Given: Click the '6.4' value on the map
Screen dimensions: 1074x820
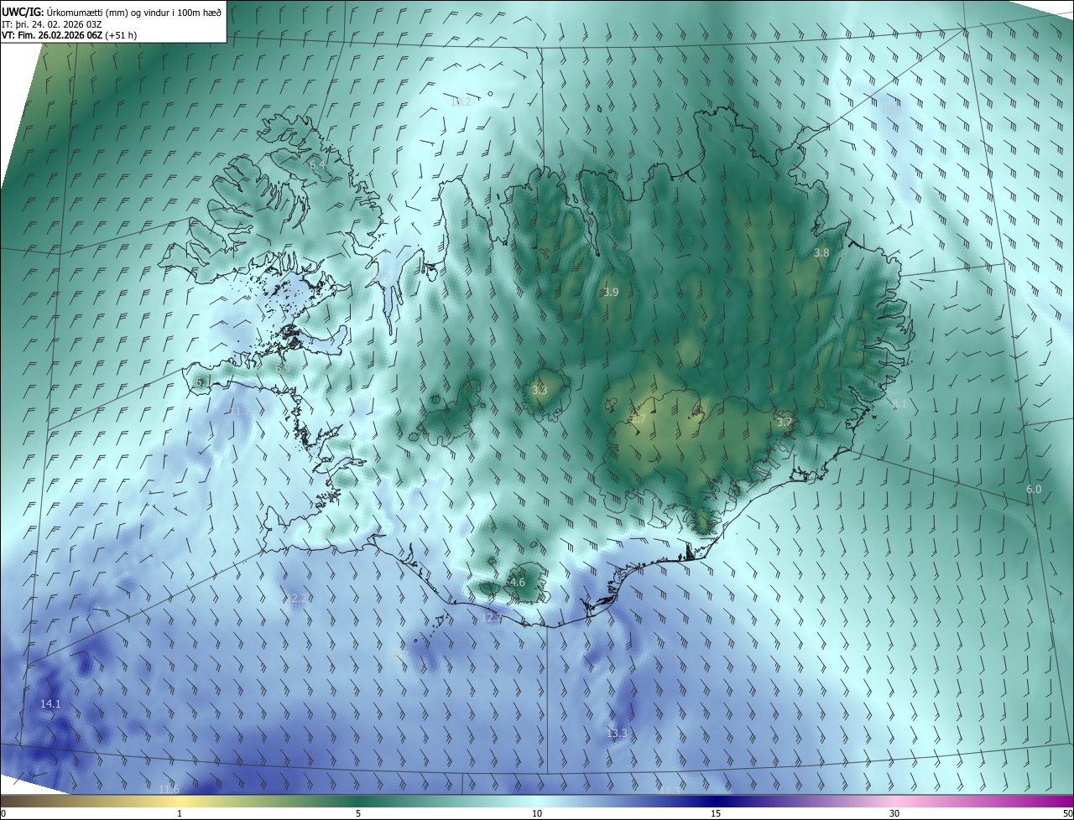Looking at the screenshot, I should (317, 165).
